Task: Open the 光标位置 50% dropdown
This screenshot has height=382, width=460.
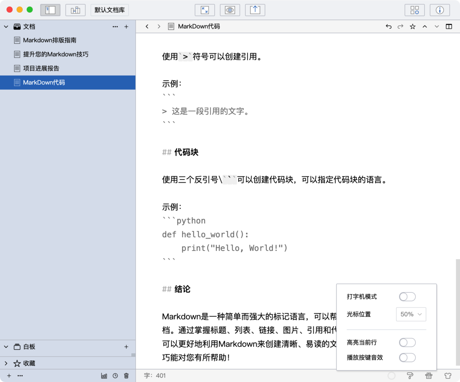Action: [411, 314]
